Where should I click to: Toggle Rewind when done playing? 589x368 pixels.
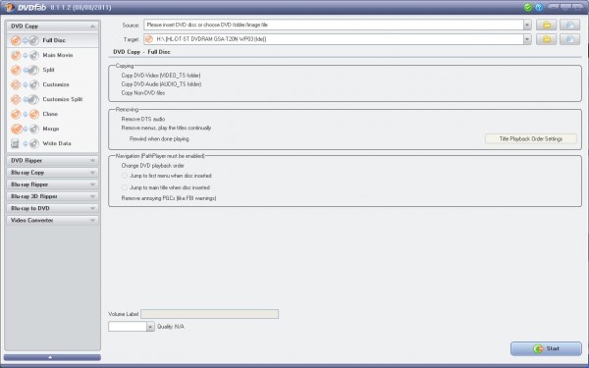tap(159, 139)
